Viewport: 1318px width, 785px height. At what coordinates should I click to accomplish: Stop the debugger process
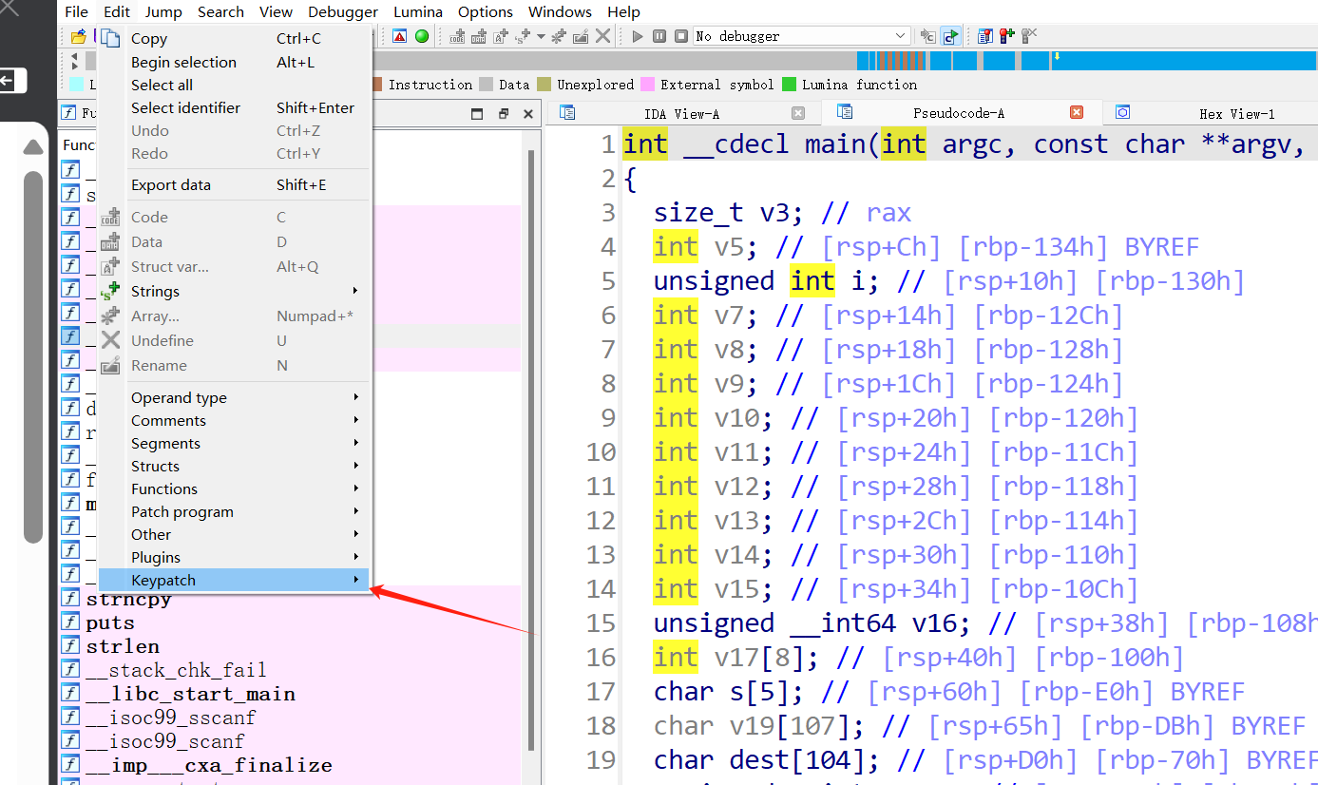click(x=681, y=36)
